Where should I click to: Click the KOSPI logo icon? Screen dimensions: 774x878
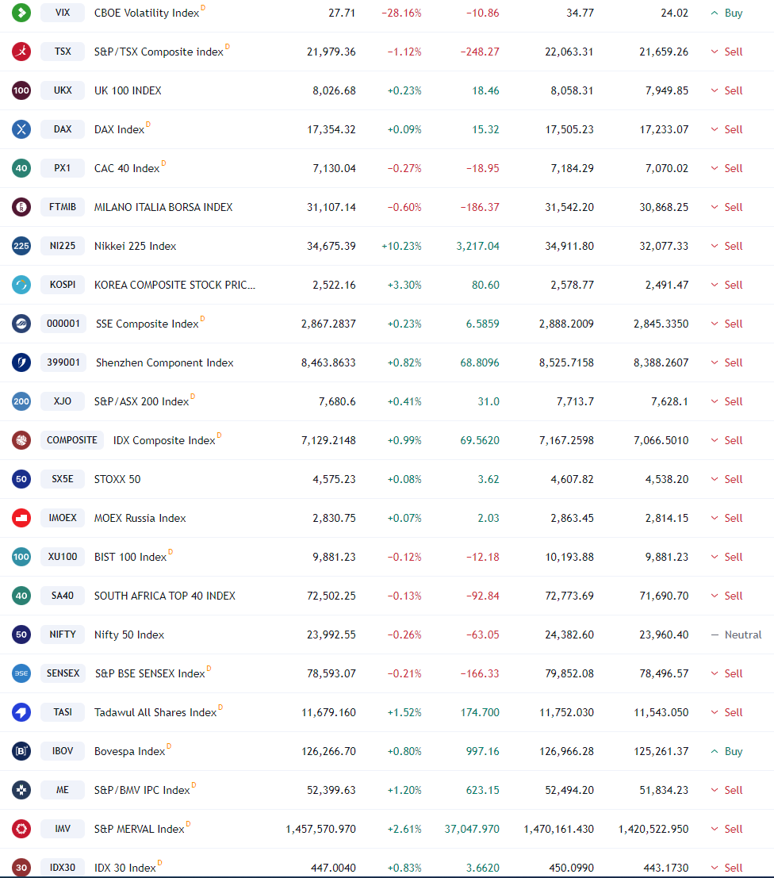click(x=21, y=285)
